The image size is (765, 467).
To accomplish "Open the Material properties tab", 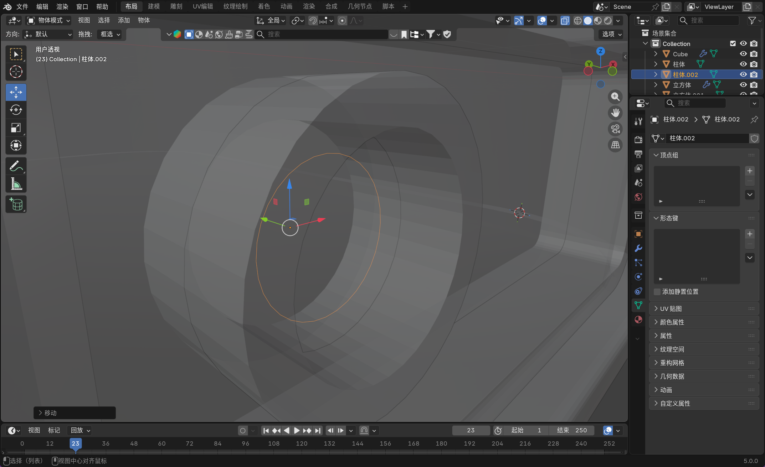I will tap(638, 320).
